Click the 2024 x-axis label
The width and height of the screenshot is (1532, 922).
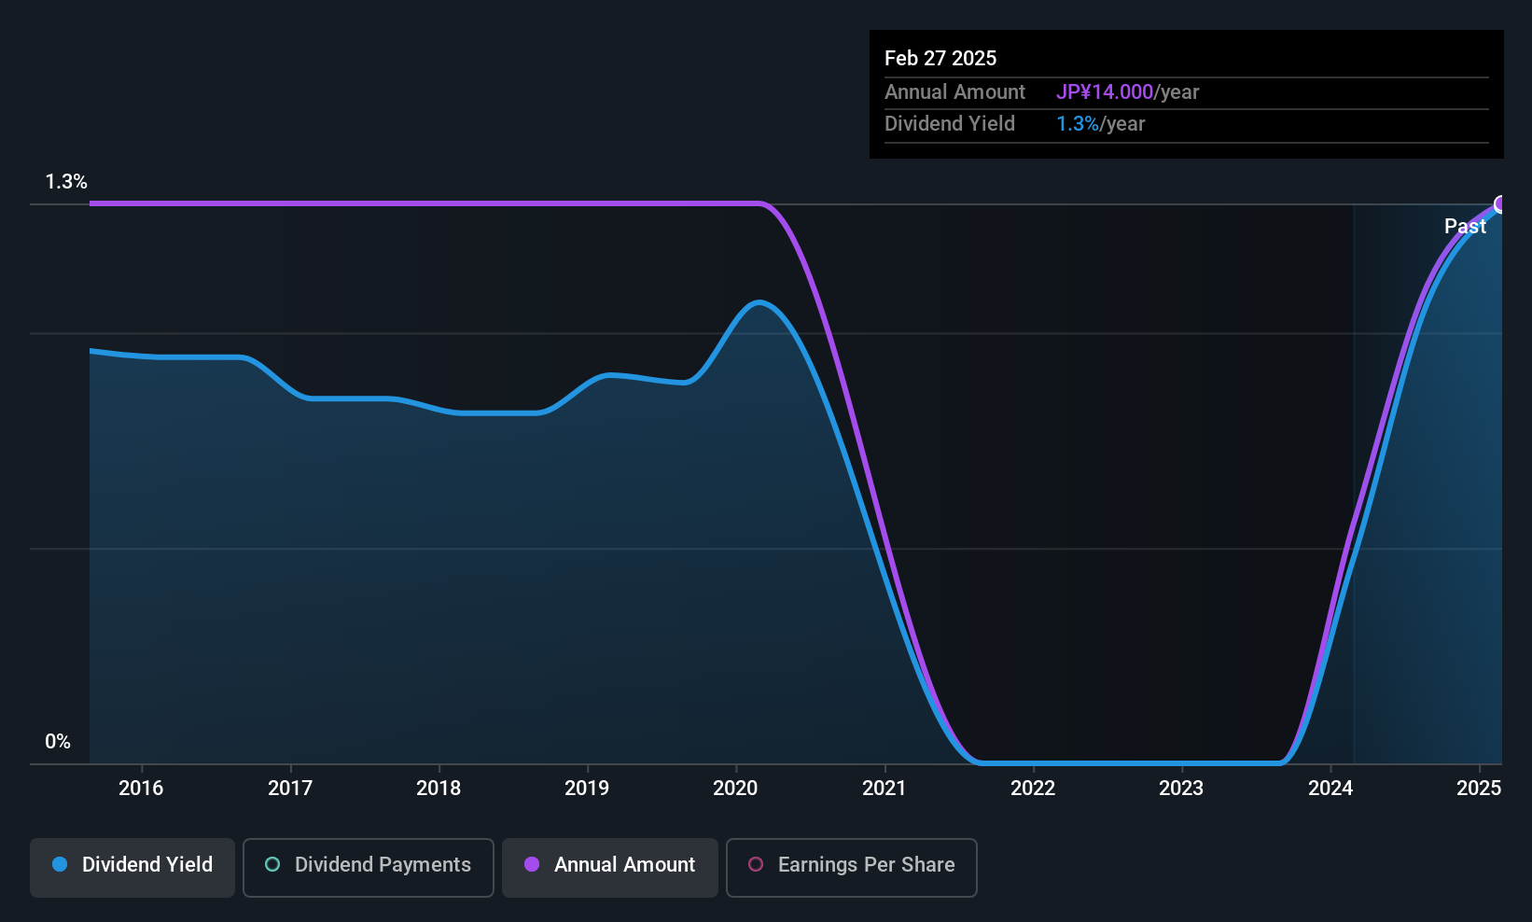[x=1330, y=789]
